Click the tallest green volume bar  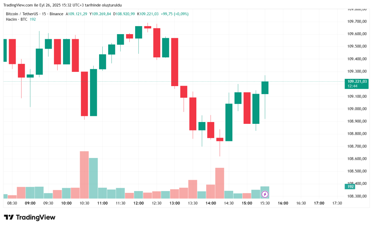tap(93, 178)
